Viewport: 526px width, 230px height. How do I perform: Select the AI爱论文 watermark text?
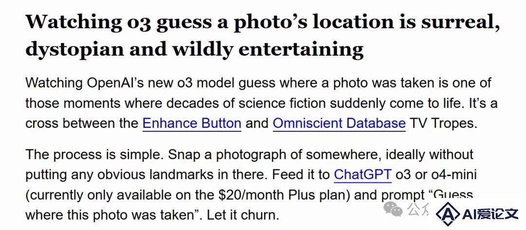tap(490, 214)
